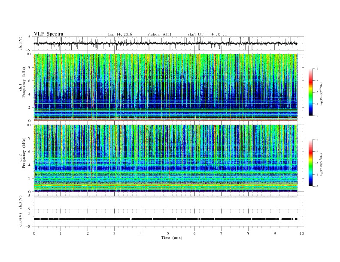Click the "4" kHz tick of ch.2 spectrogram
The image size is (340, 262).
point(30,165)
